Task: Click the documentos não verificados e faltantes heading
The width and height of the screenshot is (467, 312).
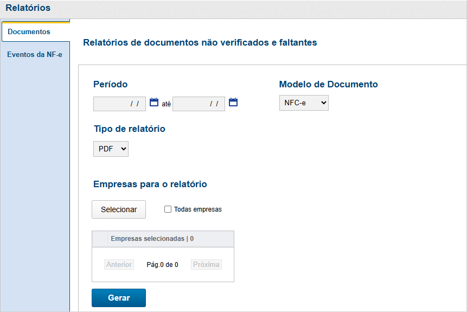Action: tap(200, 42)
